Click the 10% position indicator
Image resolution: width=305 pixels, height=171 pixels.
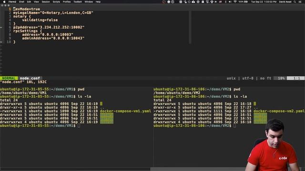click(x=281, y=78)
